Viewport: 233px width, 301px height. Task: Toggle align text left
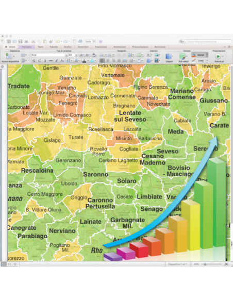pyautogui.click(x=102, y=61)
